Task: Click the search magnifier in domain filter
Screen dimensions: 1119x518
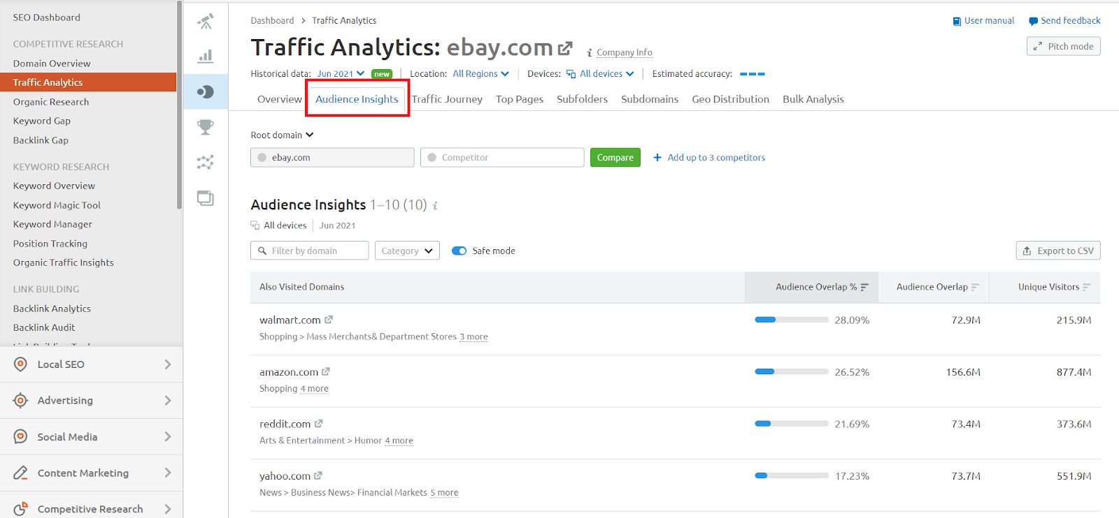Action: pyautogui.click(x=262, y=251)
